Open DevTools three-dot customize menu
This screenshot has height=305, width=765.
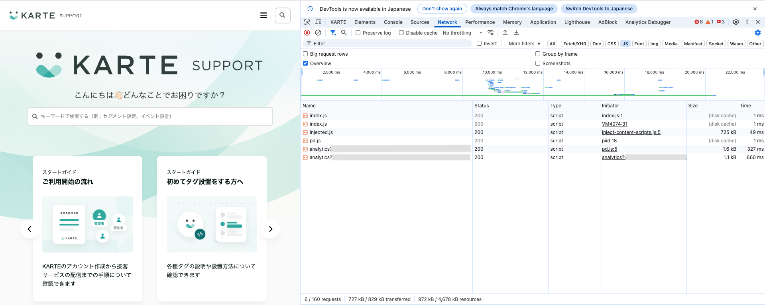tap(747, 22)
